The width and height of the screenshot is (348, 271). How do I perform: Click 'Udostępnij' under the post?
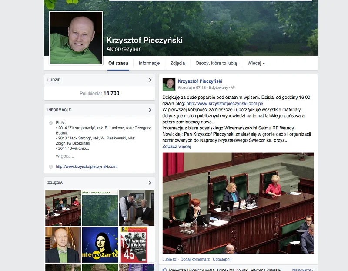[222, 259]
